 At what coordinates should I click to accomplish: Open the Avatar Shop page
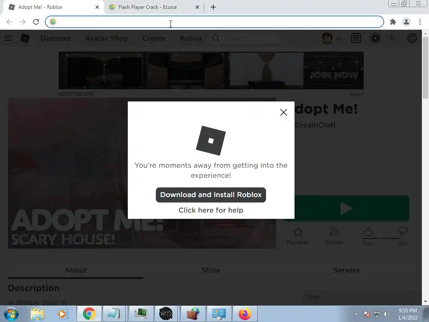(x=107, y=38)
